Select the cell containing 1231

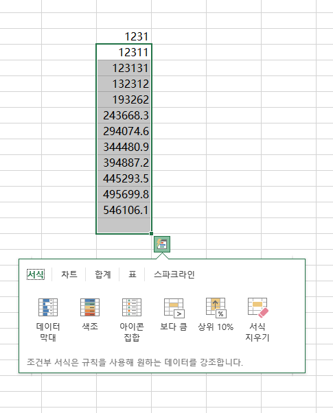pyautogui.click(x=124, y=36)
